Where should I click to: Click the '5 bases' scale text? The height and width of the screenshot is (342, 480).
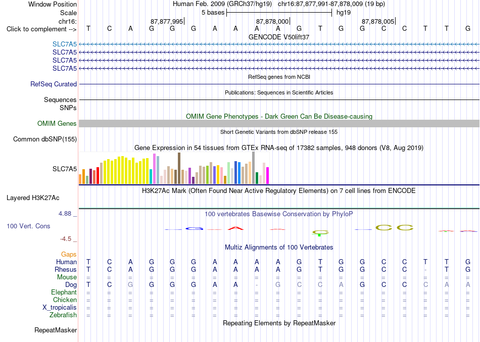point(213,13)
